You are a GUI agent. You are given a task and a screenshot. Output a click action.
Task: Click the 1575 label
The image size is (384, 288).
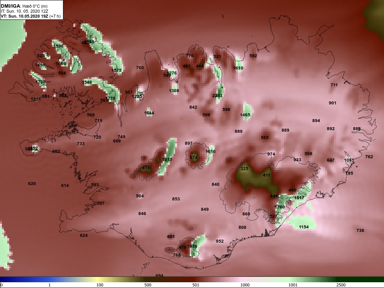117,70
